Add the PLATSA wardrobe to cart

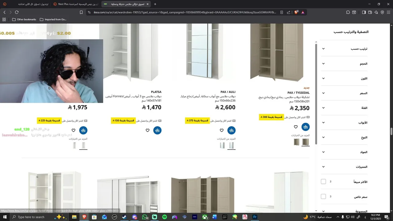(158, 130)
